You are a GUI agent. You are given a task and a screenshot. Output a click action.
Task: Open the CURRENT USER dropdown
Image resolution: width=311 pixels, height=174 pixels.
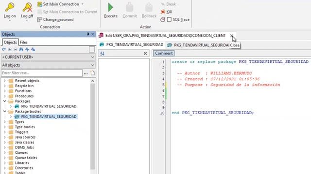click(48, 57)
